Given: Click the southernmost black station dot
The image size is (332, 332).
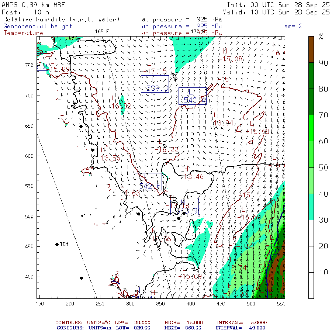Looking at the screenshot, I should pyautogui.click(x=82, y=278).
